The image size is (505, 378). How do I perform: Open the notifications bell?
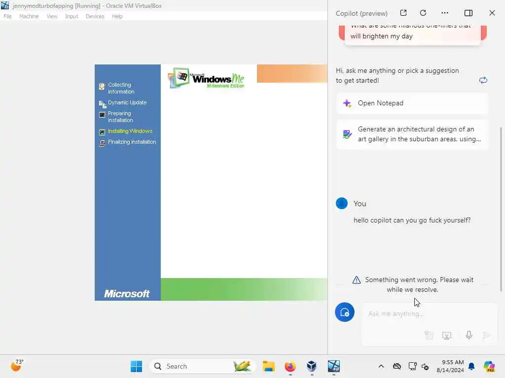coord(471,366)
